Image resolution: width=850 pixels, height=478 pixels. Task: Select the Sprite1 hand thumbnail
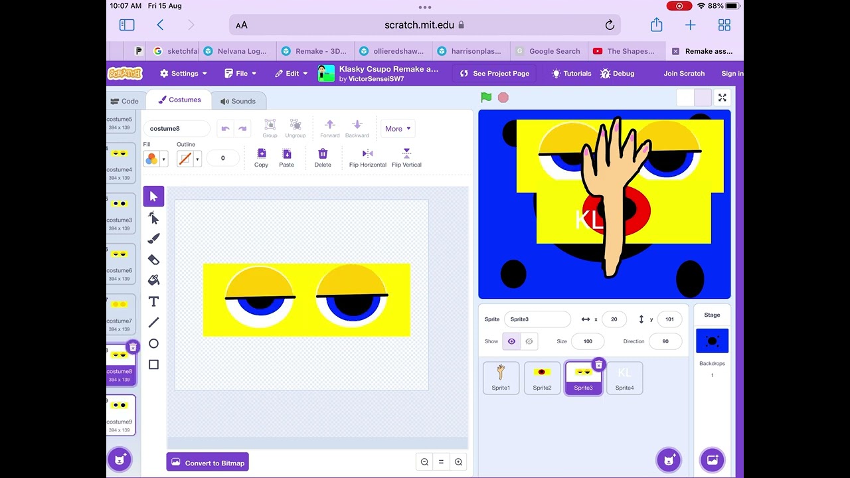click(x=501, y=378)
